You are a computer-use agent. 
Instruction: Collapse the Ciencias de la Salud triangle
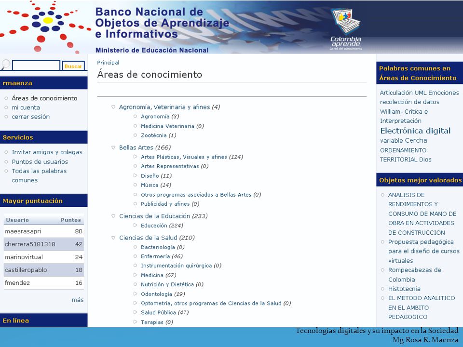pyautogui.click(x=113, y=238)
